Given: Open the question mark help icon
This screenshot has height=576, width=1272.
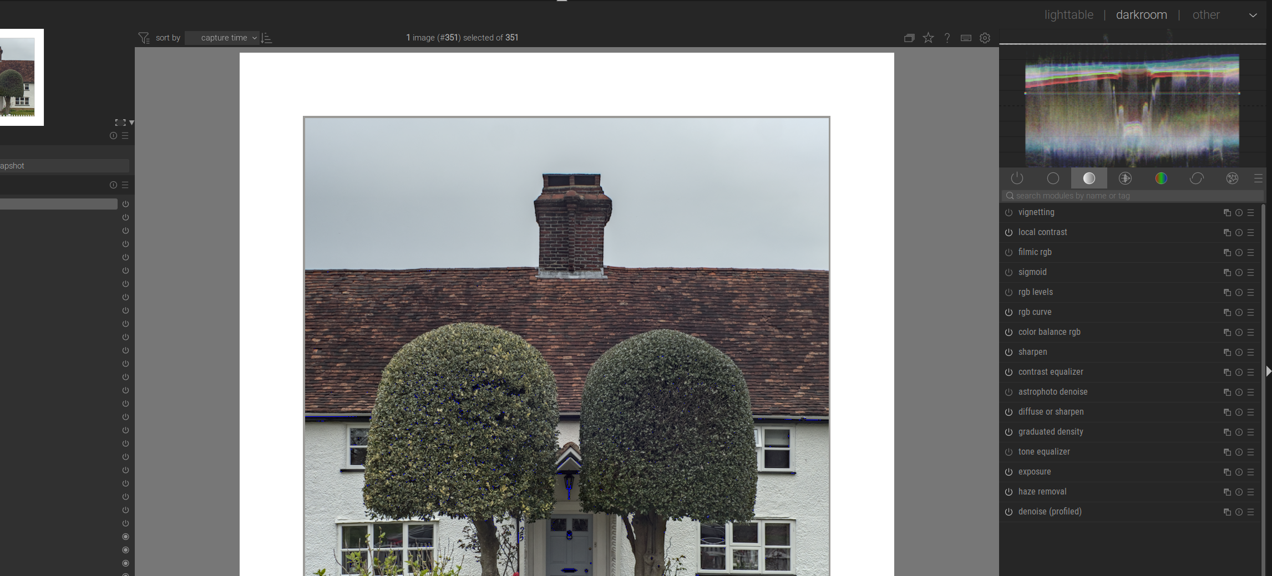Looking at the screenshot, I should click(947, 38).
